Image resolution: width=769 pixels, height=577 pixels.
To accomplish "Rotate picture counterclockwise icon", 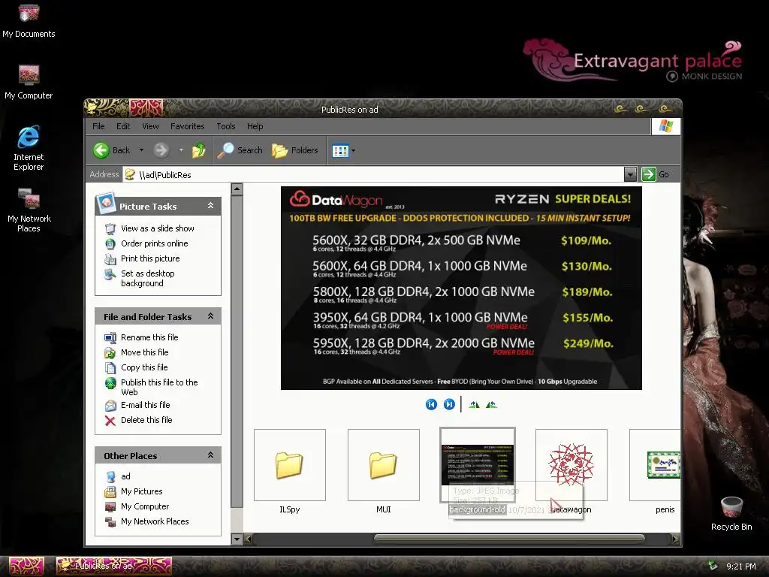I will coord(491,404).
